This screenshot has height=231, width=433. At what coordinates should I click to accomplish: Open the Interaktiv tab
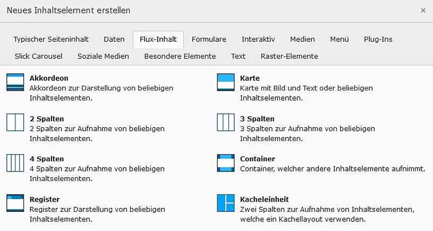coord(258,39)
